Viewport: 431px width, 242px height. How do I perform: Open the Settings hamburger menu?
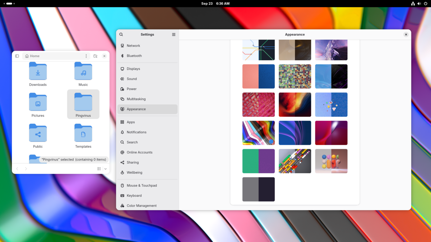tap(173, 34)
